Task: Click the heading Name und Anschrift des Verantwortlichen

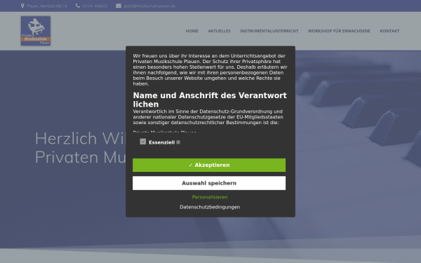Action: coord(210,100)
